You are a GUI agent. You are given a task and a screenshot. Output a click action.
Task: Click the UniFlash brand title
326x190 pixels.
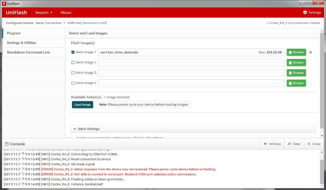16,13
